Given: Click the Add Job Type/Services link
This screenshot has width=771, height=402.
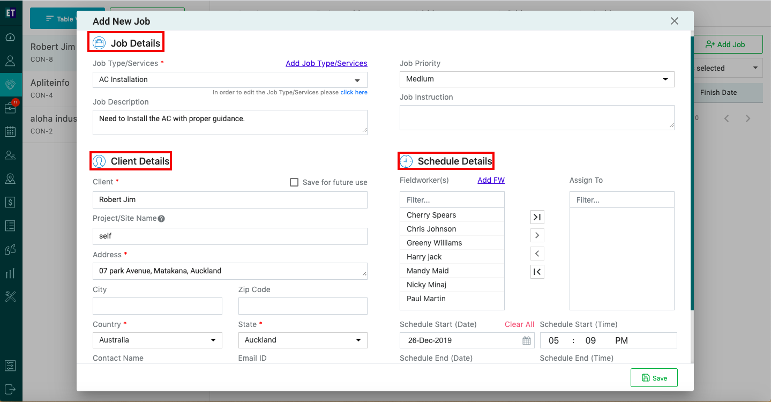Looking at the screenshot, I should pyautogui.click(x=327, y=63).
